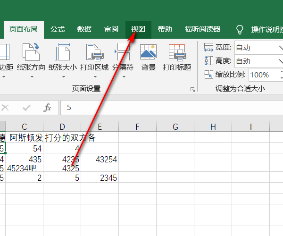
Task: Select column G header
Action: pos(175,126)
